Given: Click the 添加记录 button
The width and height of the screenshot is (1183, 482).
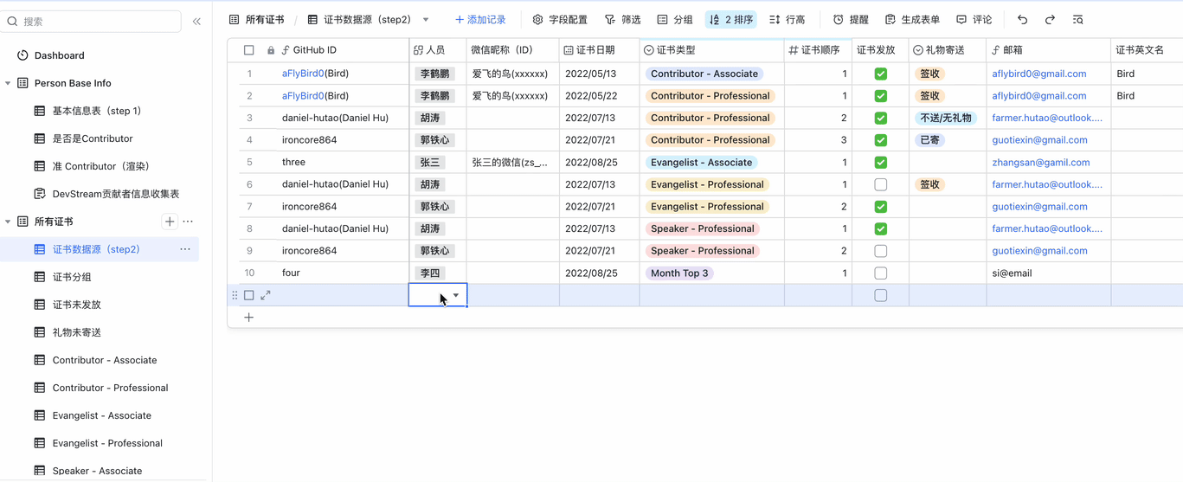Looking at the screenshot, I should [480, 19].
